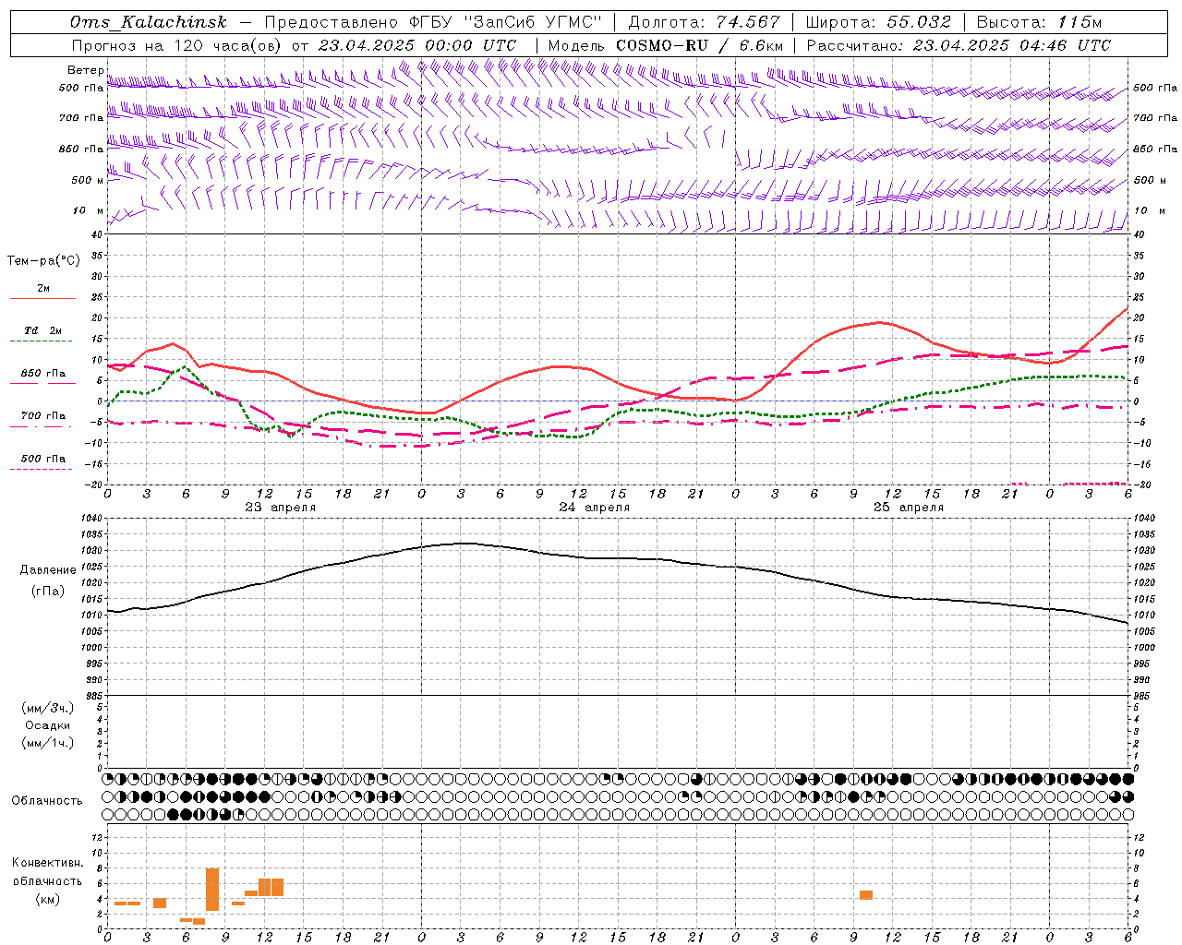This screenshot has height=945, width=1182.
Task: Click the 850 гПа temperature legend entry
Action: click(43, 374)
